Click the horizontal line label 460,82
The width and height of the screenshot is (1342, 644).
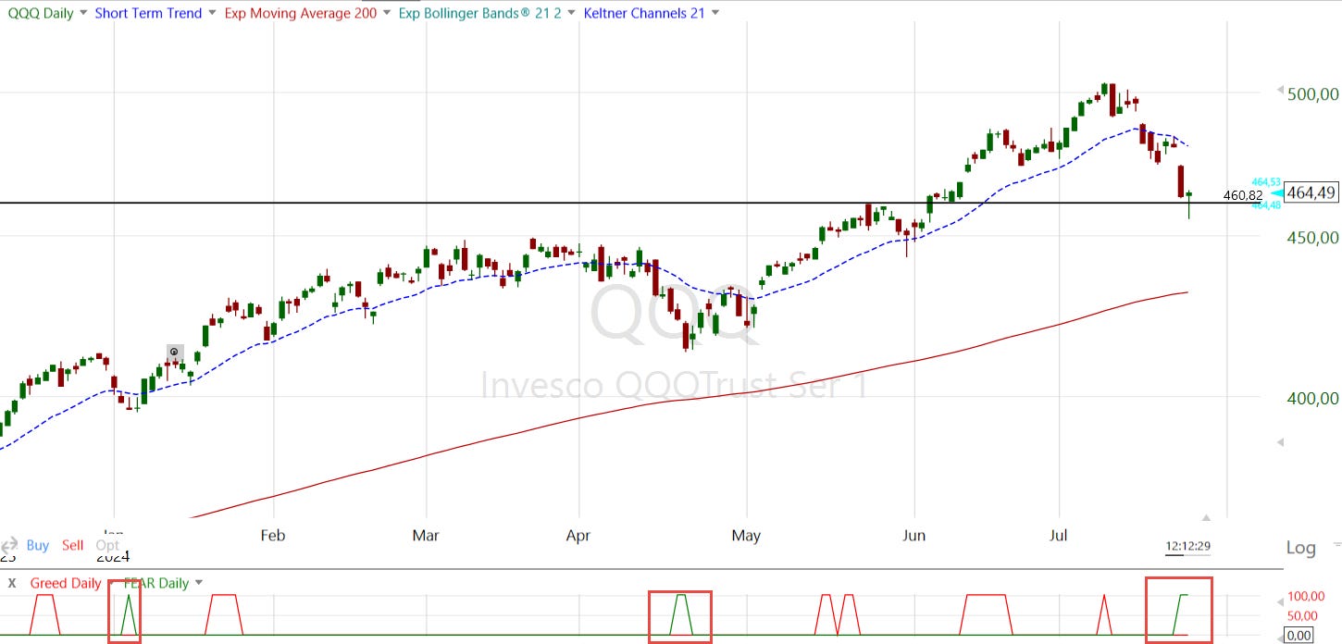coord(1243,196)
